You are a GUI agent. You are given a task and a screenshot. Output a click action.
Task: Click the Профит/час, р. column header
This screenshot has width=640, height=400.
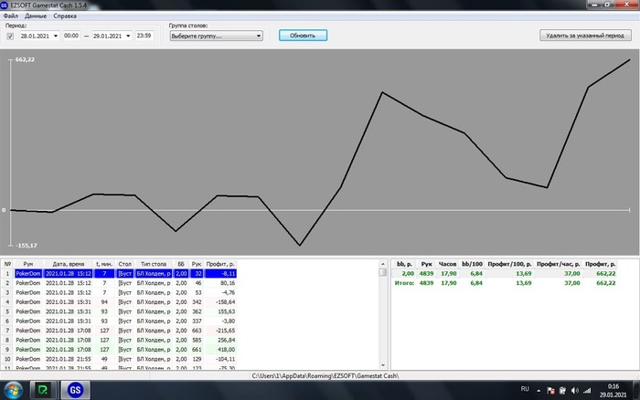[x=558, y=264]
